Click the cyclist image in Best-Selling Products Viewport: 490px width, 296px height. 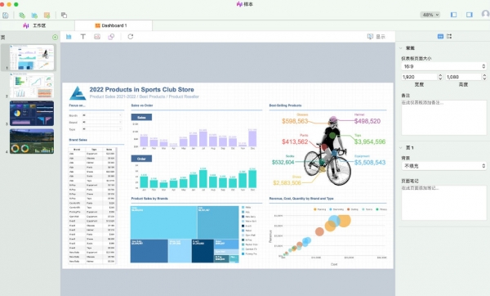click(328, 150)
